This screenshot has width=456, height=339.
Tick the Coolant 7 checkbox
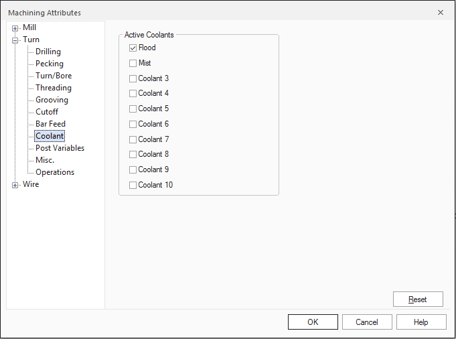click(x=133, y=139)
